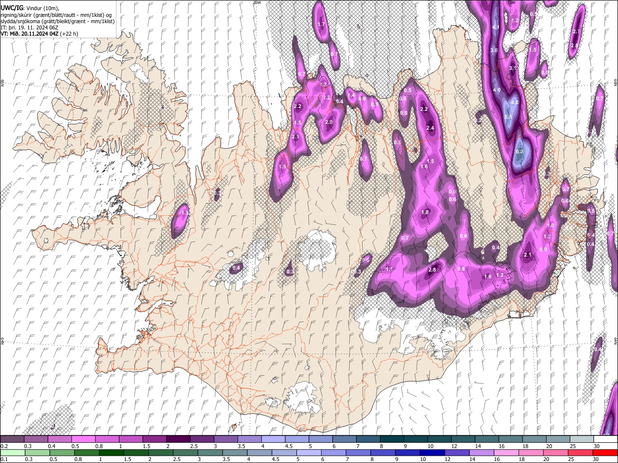618x463 pixels.
Task: Select the 'VT: Mið. 20.11.2024 04Z (+22 h)' line
Action: (x=39, y=34)
